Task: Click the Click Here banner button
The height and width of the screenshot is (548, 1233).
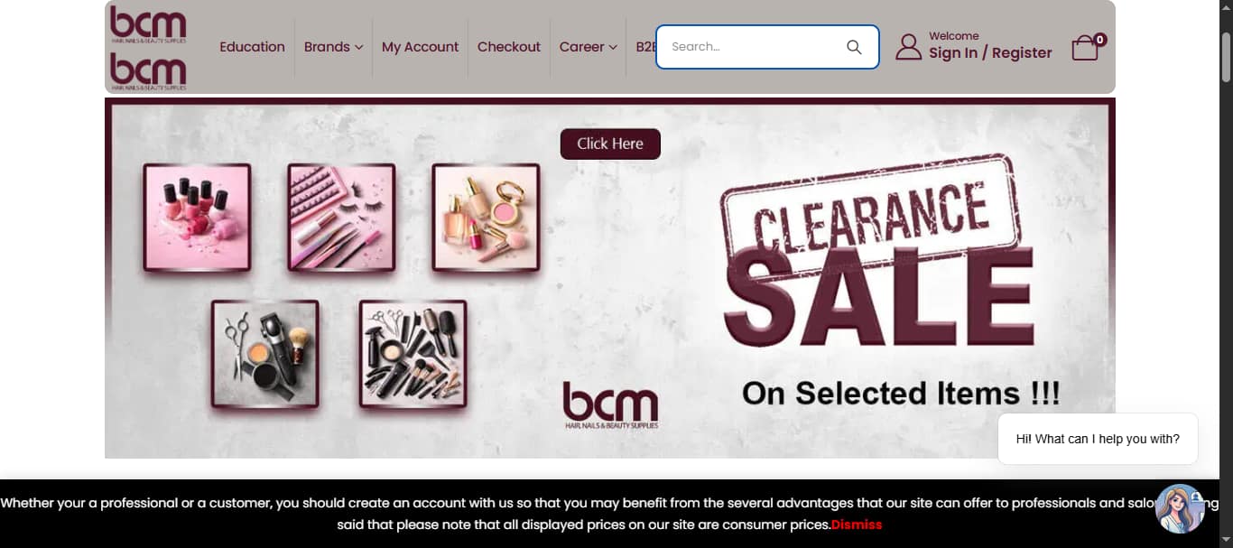Action: [x=610, y=144]
